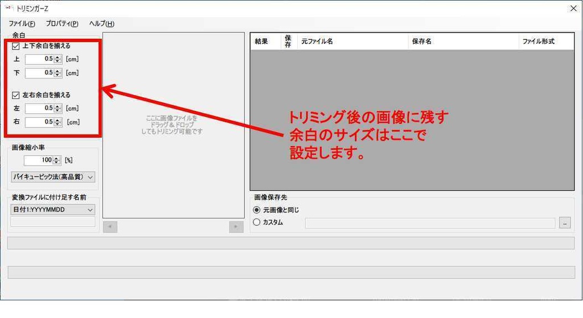Click the 上 margin value field

[39, 59]
